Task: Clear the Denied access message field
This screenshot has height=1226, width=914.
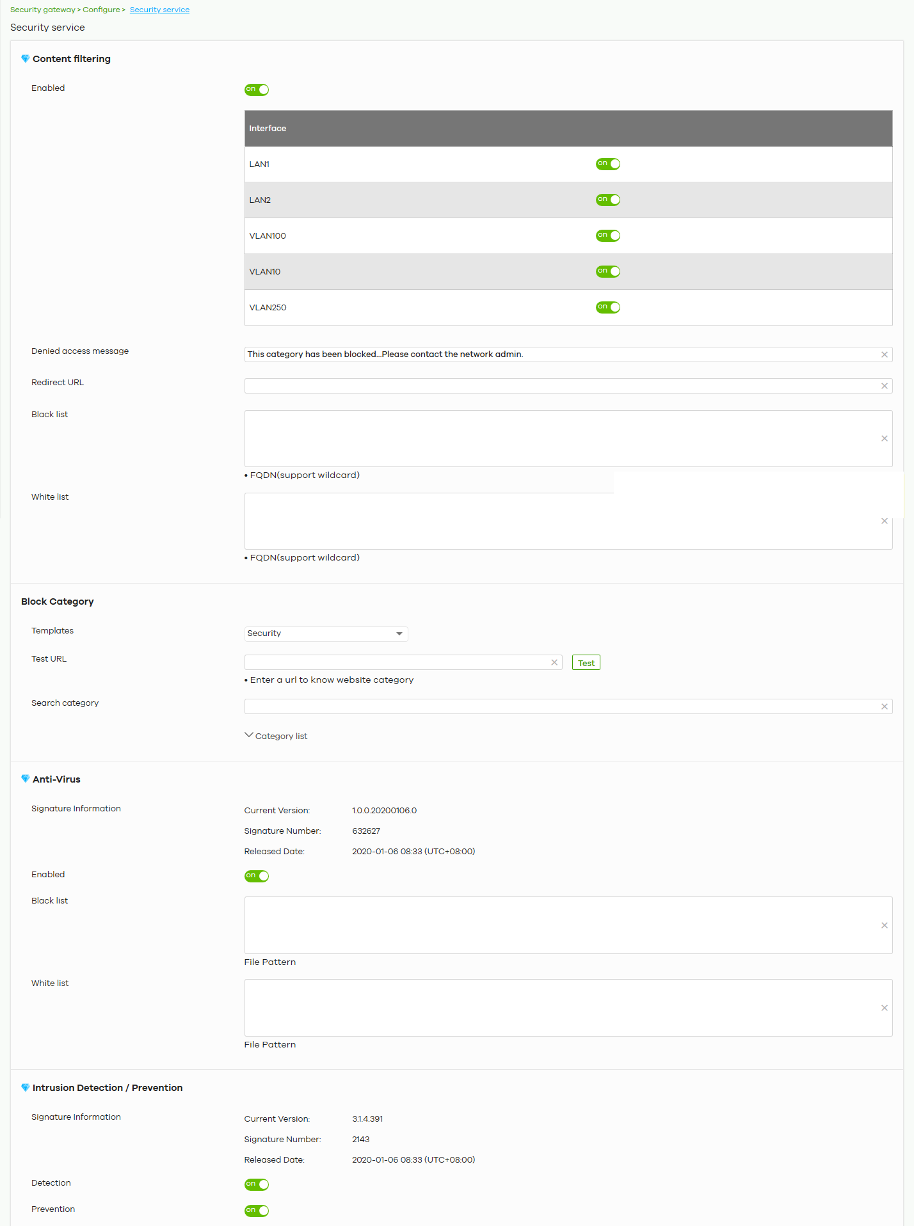Action: tap(885, 354)
